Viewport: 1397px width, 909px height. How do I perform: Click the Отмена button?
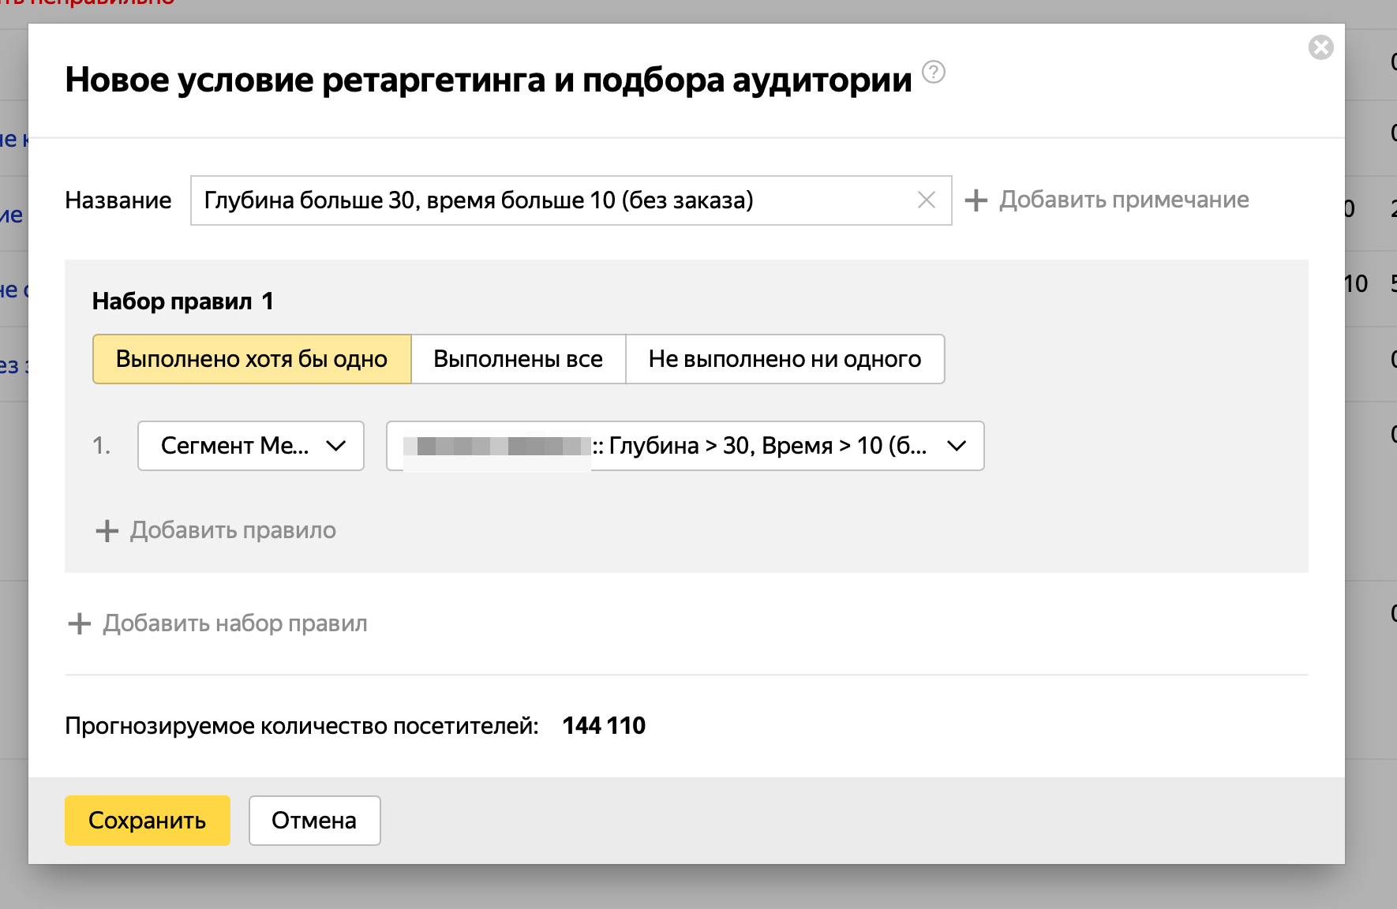(x=314, y=821)
